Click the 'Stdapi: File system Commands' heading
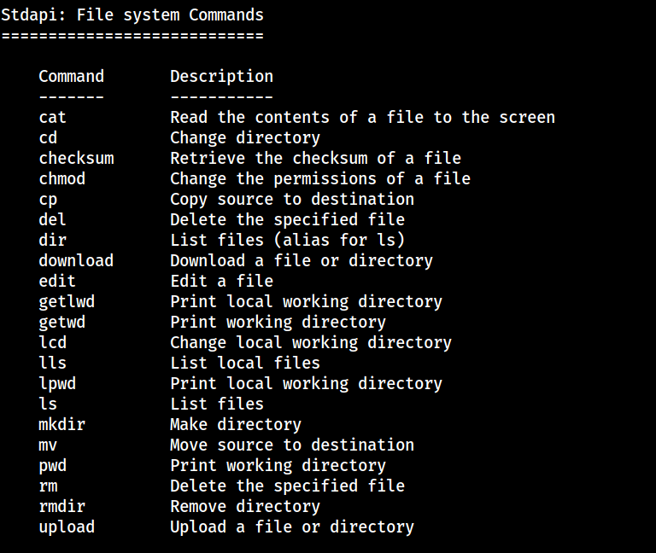 click(x=132, y=15)
